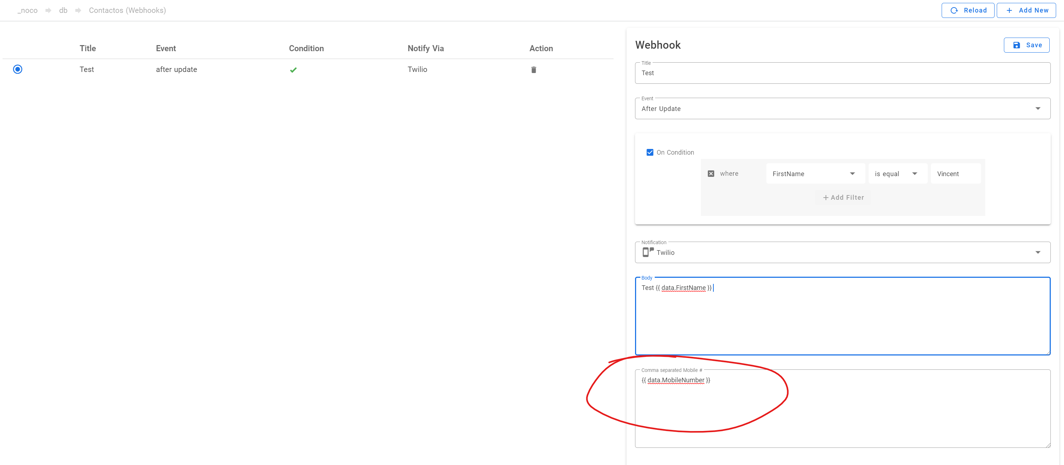Delete the Test webhook using the trash icon

(x=533, y=69)
